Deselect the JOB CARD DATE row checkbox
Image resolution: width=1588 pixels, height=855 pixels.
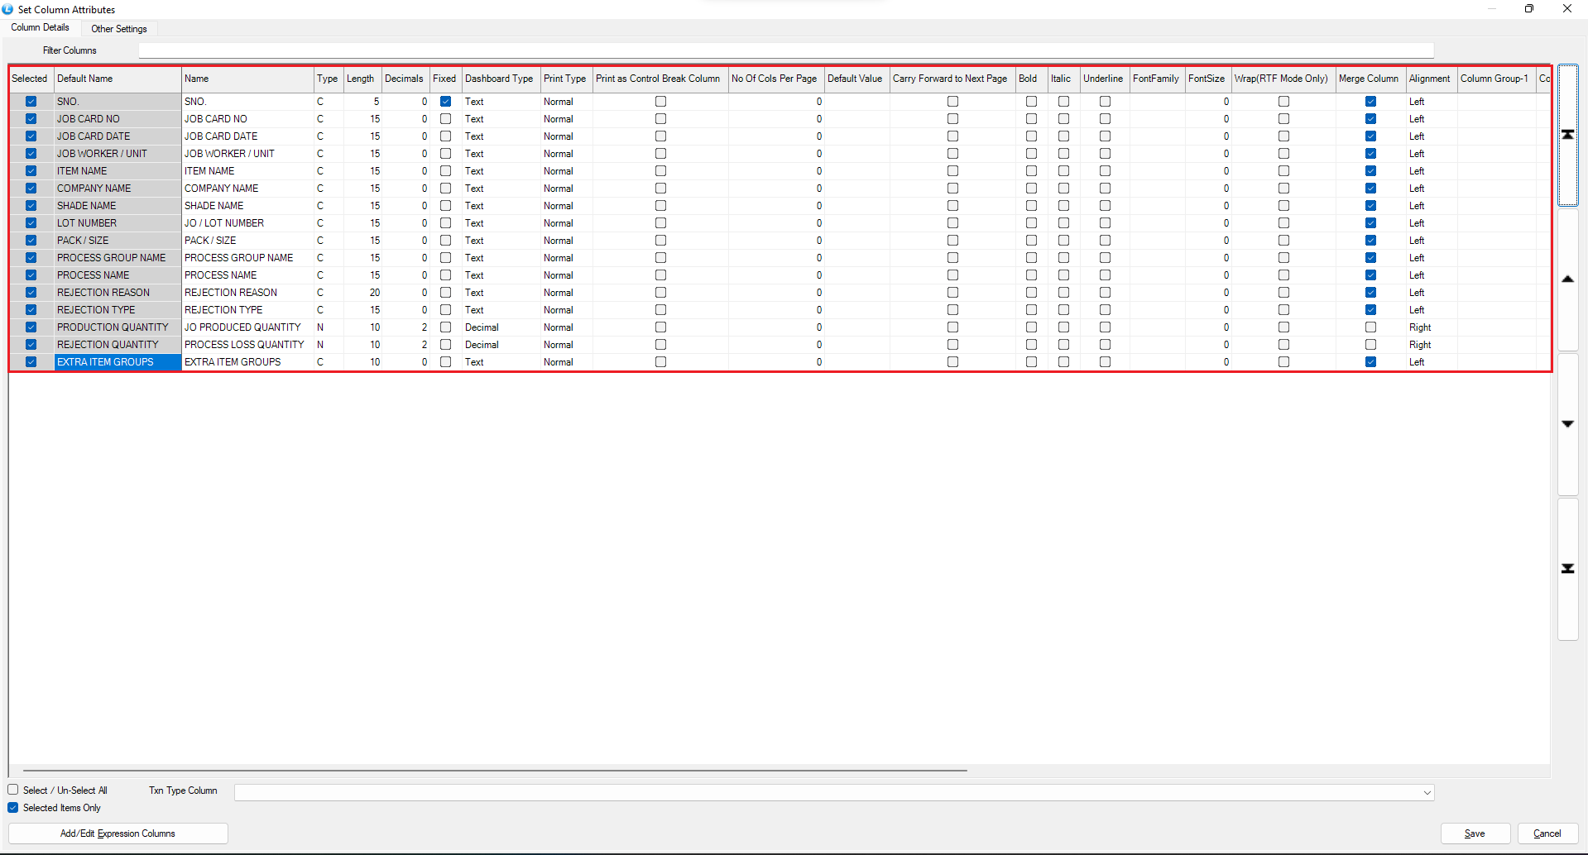[x=31, y=136]
